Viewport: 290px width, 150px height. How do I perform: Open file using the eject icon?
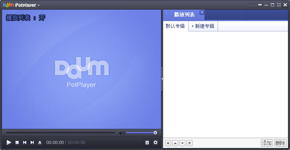tap(40, 142)
